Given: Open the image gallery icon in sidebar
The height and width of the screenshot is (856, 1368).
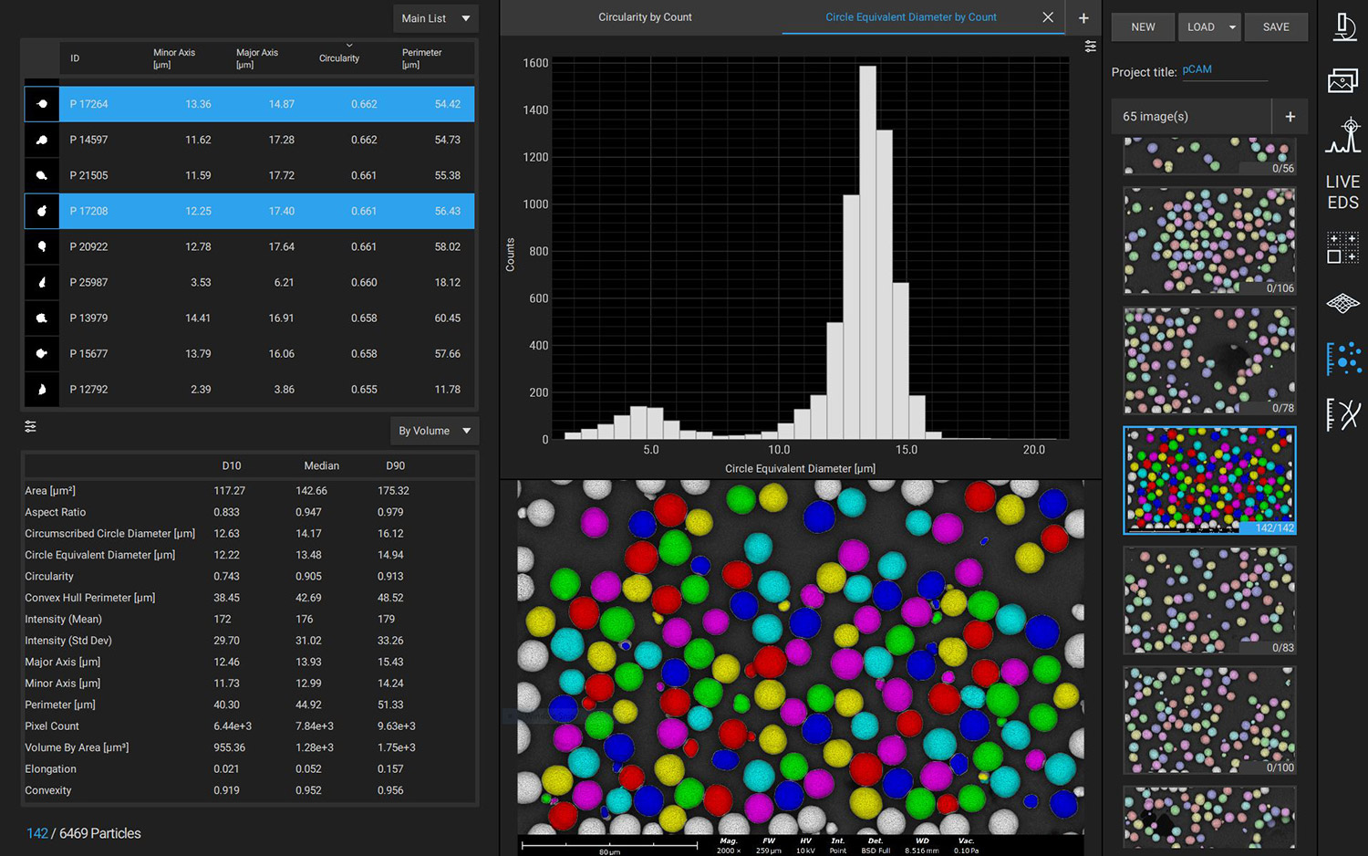Looking at the screenshot, I should [1342, 81].
